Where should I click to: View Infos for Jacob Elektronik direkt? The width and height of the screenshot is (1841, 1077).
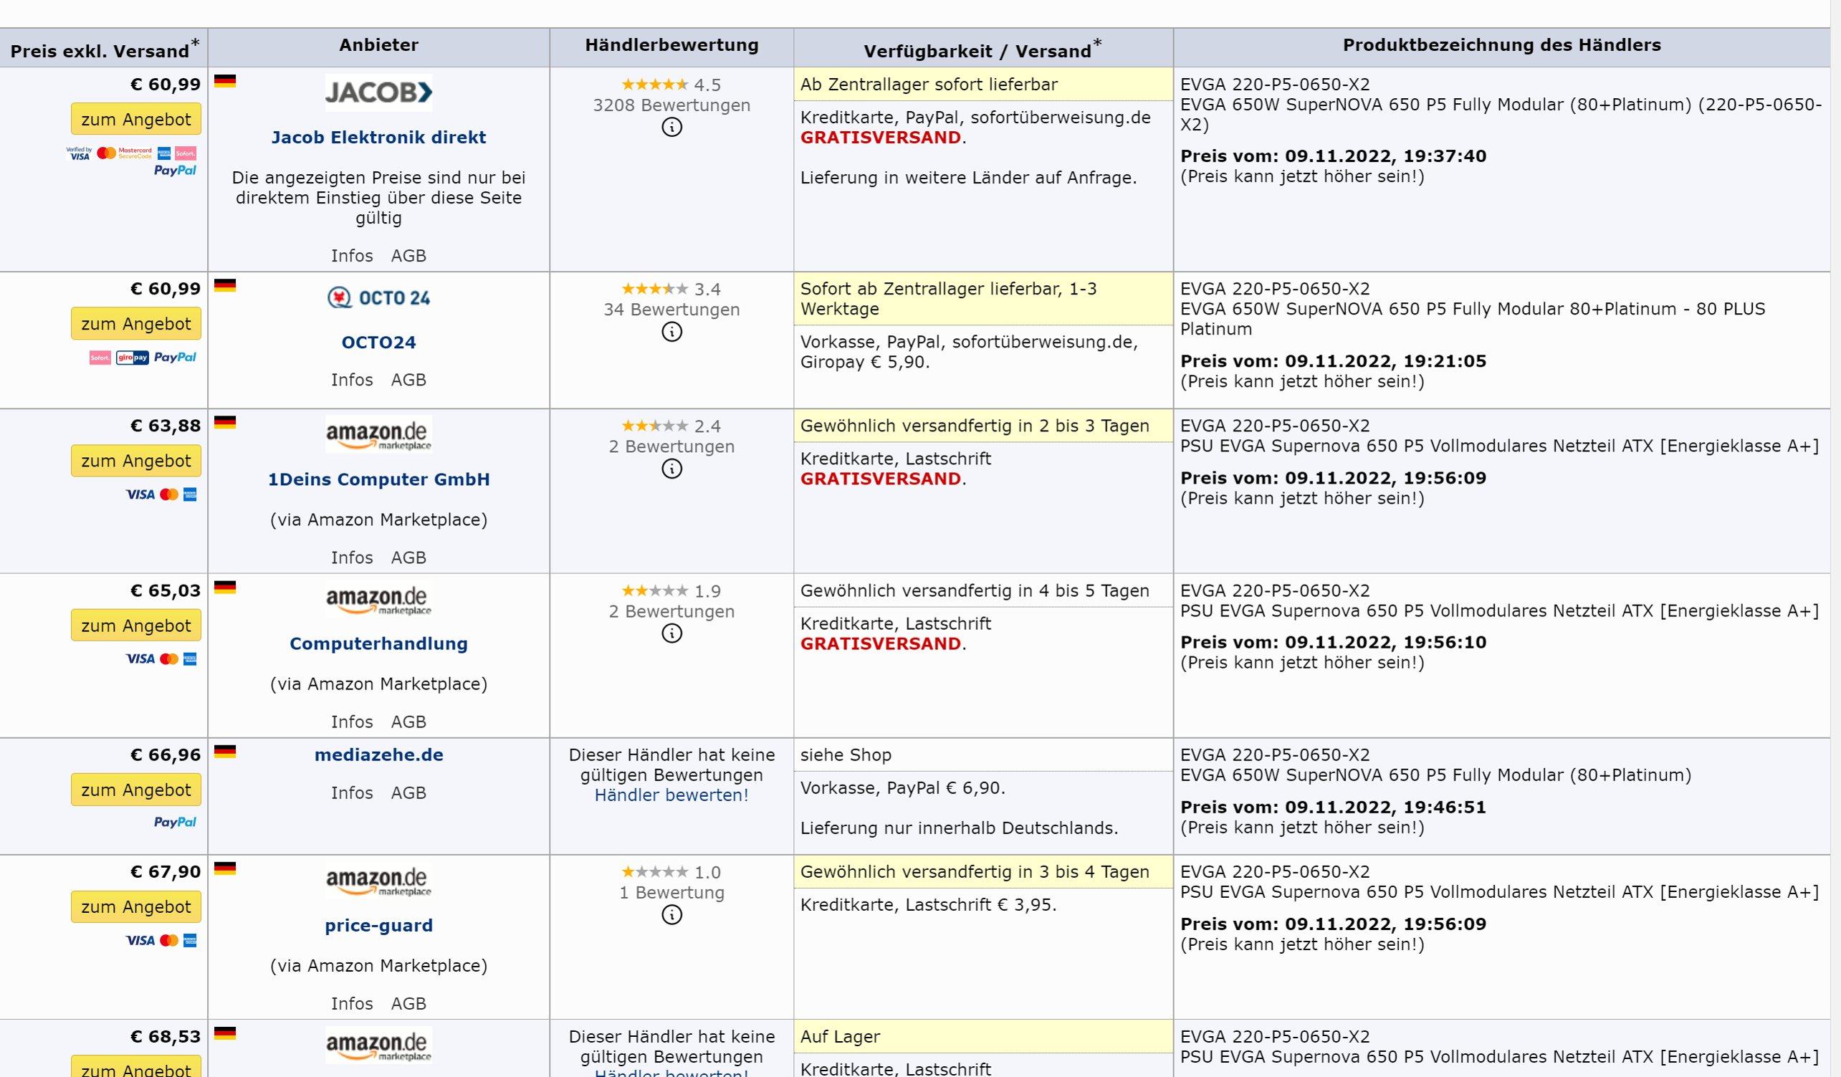[x=351, y=256]
